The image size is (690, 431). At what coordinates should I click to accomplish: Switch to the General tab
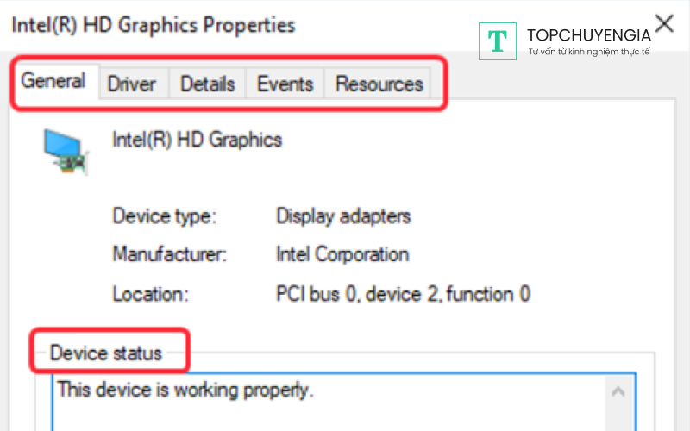coord(53,82)
